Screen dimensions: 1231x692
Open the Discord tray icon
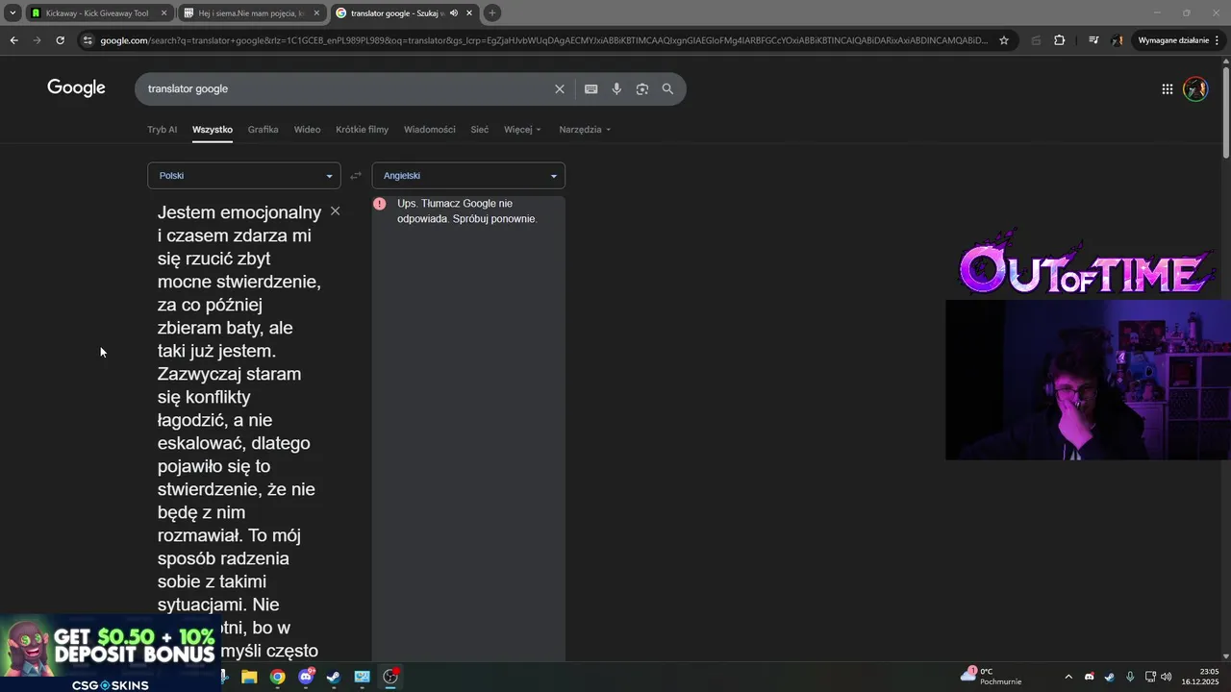point(1089,677)
